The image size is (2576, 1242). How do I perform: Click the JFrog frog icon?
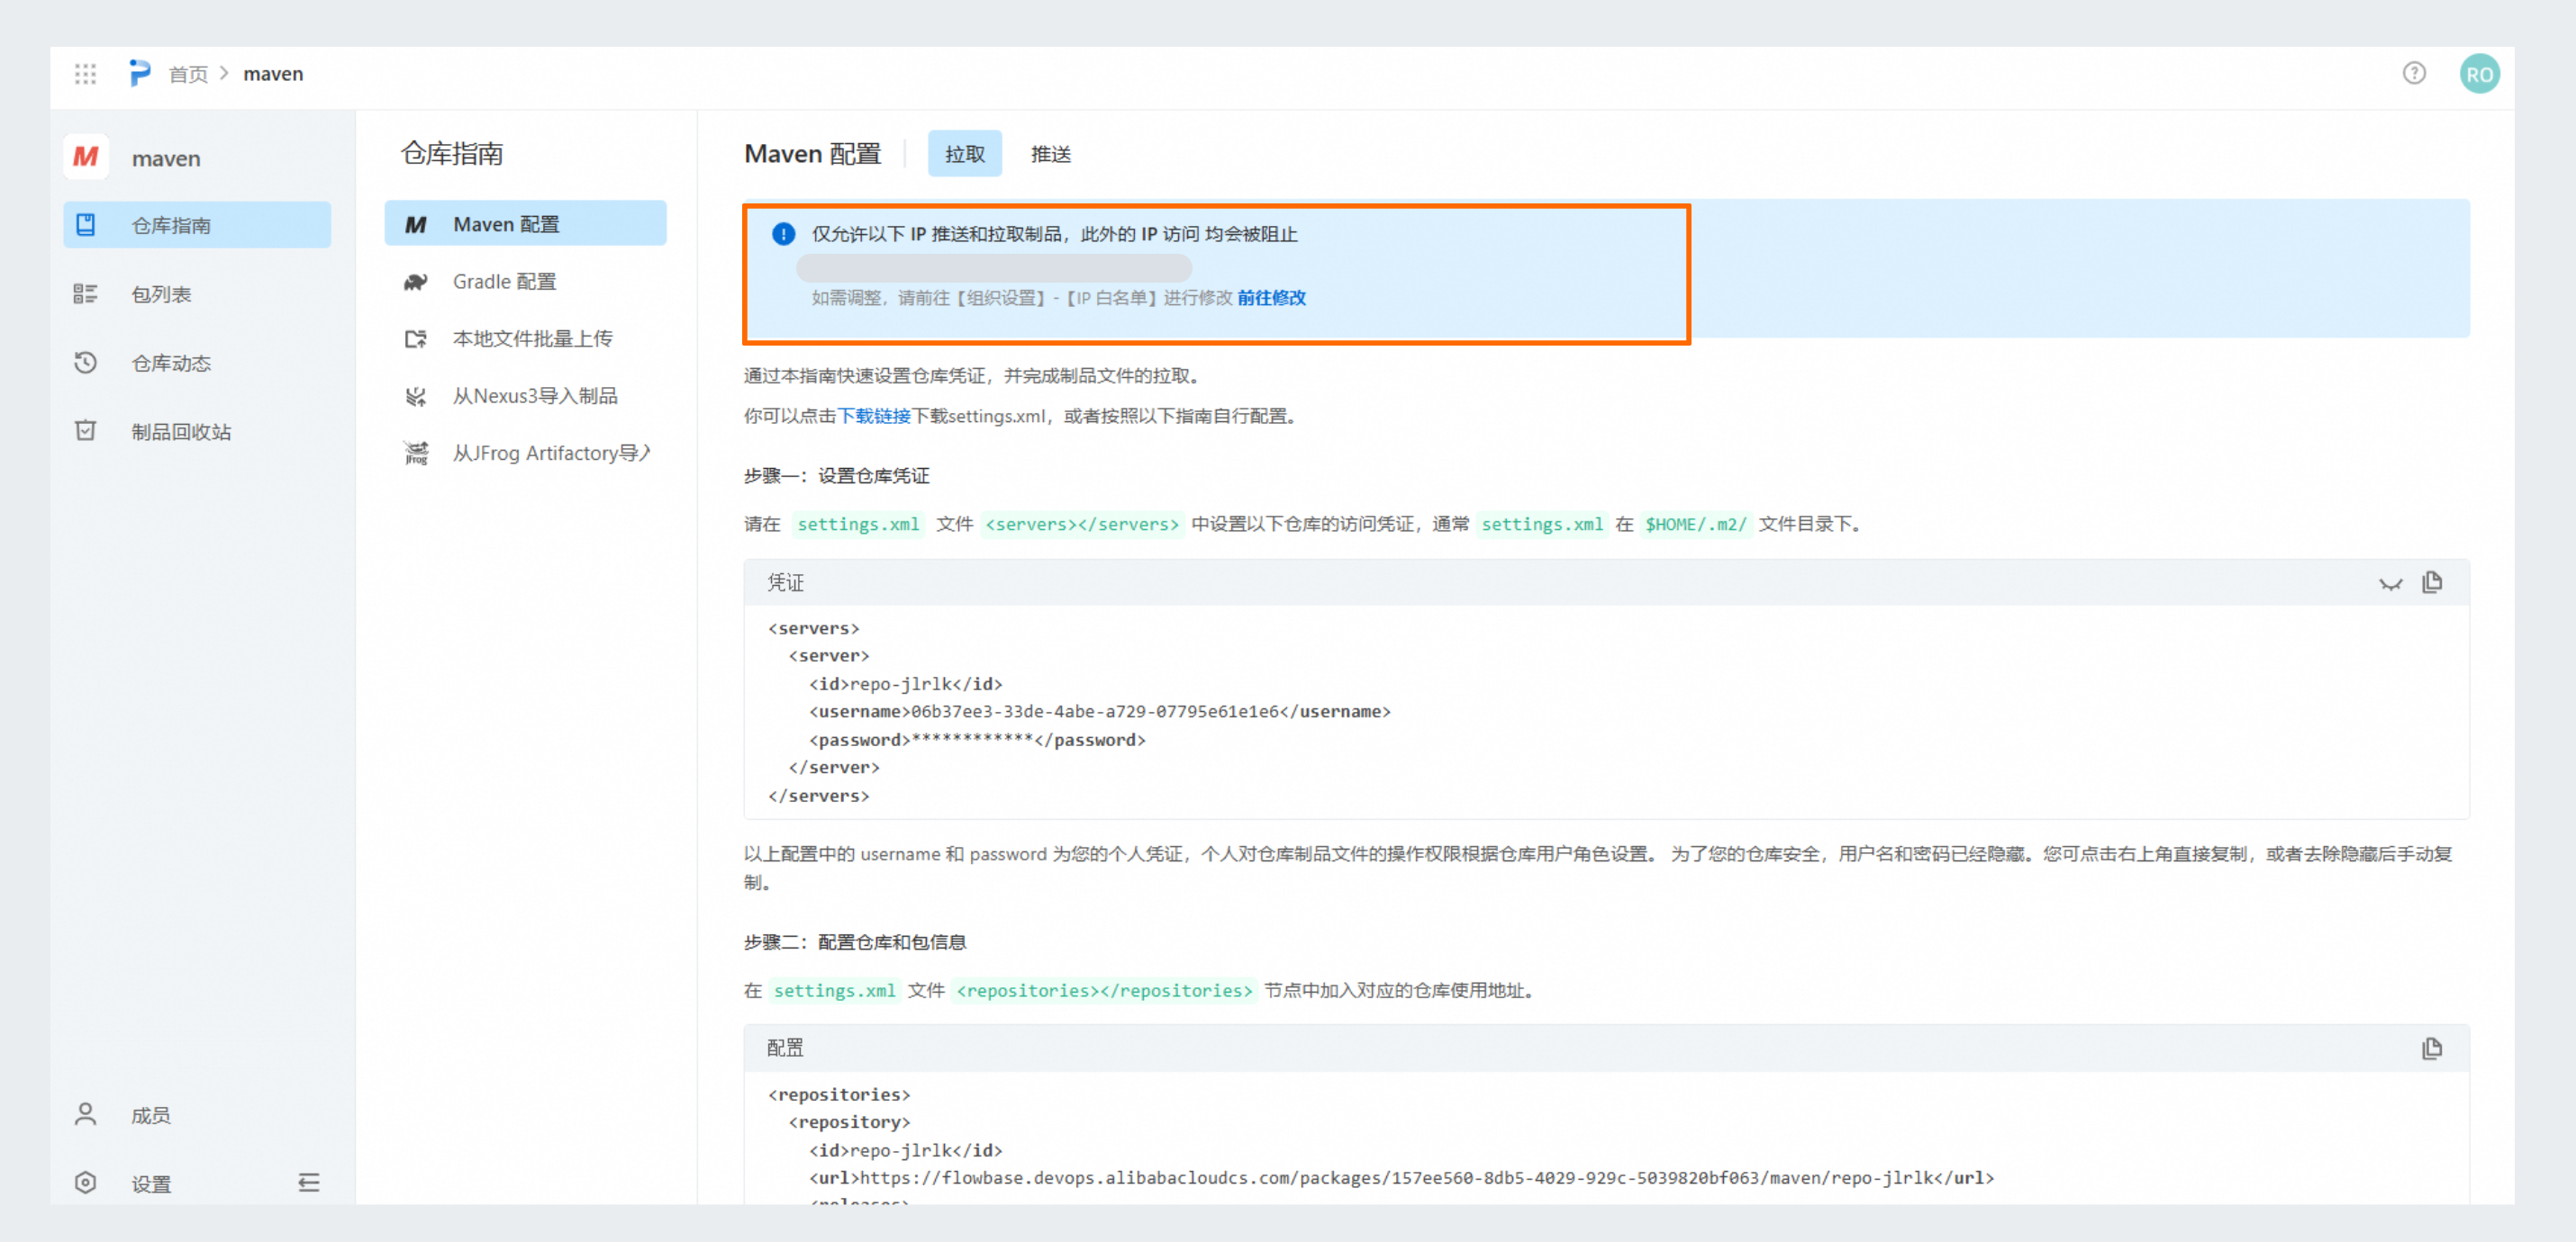pos(416,454)
